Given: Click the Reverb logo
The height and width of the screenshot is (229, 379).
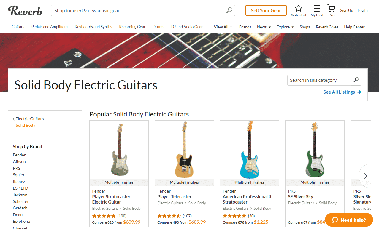Looking at the screenshot, I should click(x=25, y=11).
